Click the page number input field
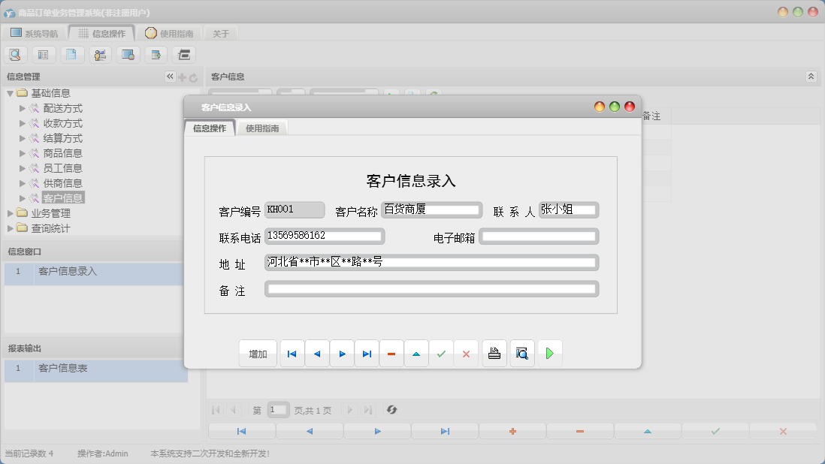 tap(278, 410)
